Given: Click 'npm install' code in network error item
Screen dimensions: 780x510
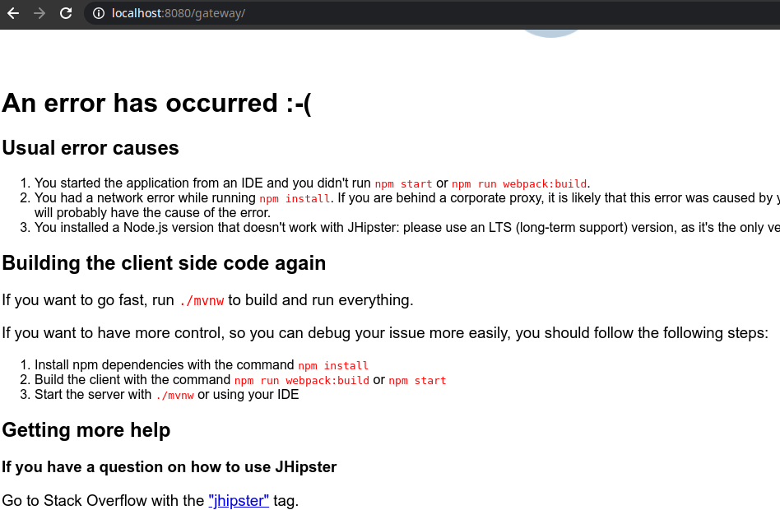Looking at the screenshot, I should (295, 199).
